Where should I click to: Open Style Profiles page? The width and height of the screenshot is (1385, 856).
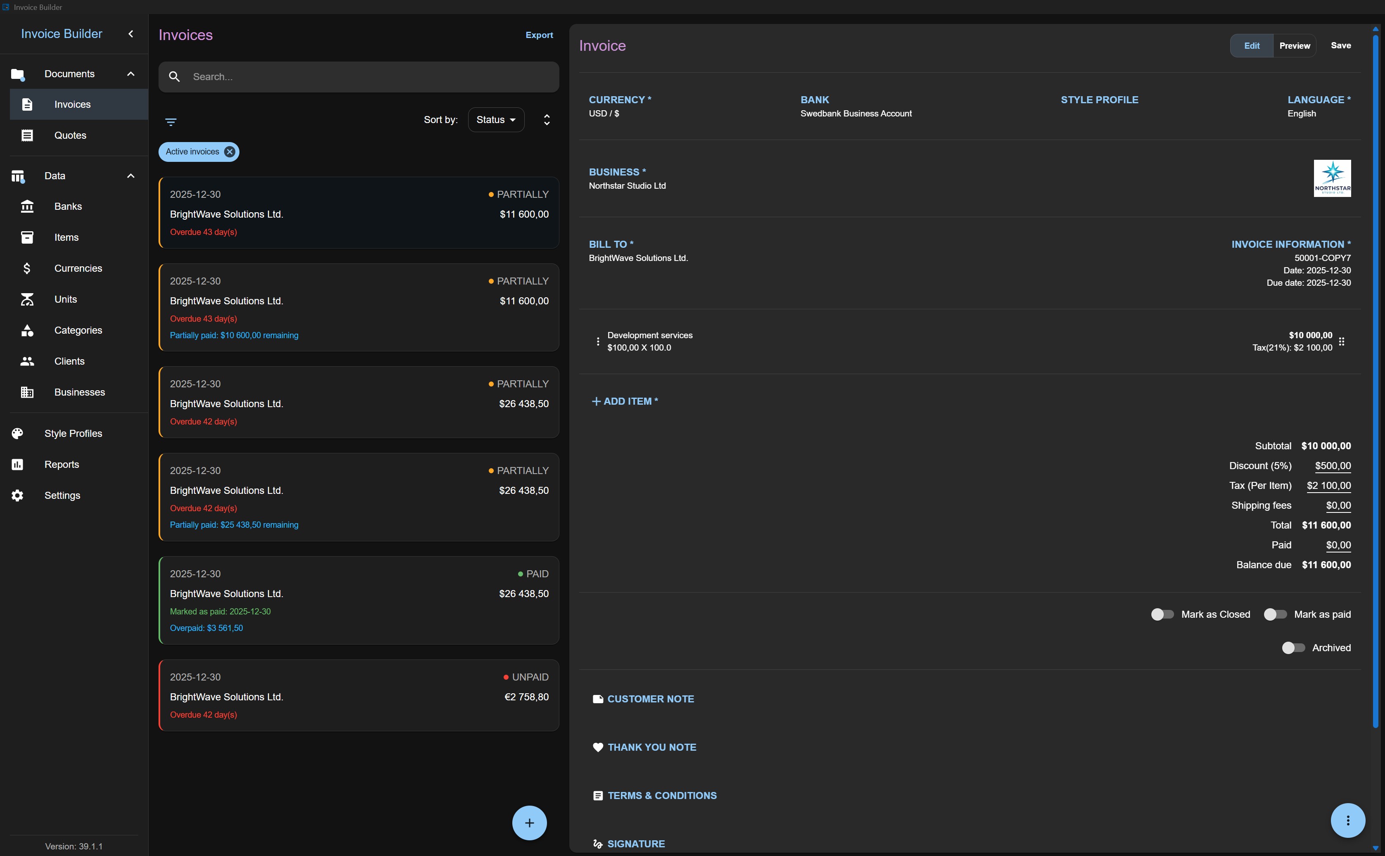74,434
